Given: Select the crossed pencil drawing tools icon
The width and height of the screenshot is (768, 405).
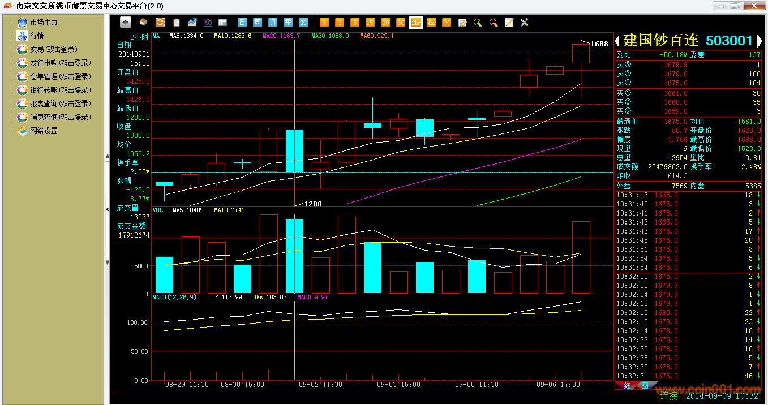Looking at the screenshot, I should (x=524, y=23).
